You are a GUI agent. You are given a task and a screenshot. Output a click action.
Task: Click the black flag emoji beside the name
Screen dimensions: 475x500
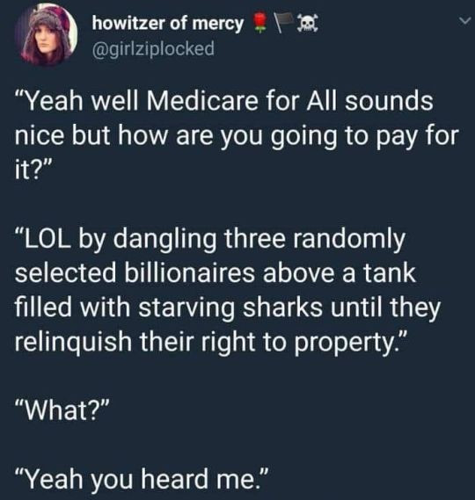[283, 23]
